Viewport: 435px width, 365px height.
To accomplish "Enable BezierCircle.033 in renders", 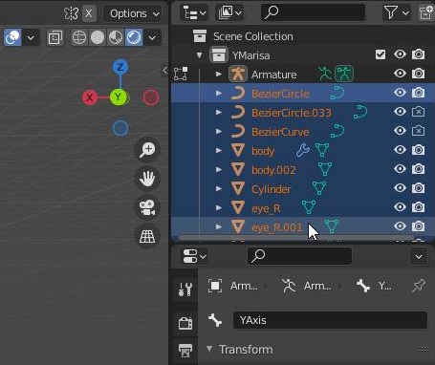I will [x=418, y=112].
